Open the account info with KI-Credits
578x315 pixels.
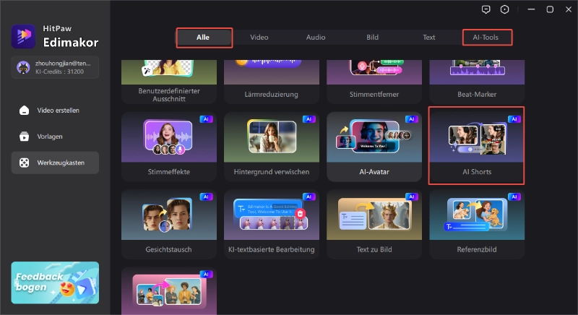[x=55, y=67]
